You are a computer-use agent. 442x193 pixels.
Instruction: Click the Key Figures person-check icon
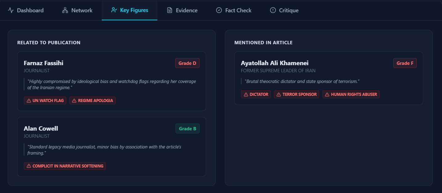pos(114,10)
